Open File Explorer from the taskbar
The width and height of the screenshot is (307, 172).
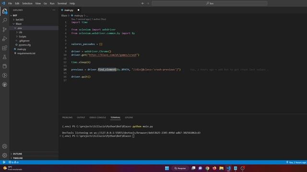[x=222, y=168]
